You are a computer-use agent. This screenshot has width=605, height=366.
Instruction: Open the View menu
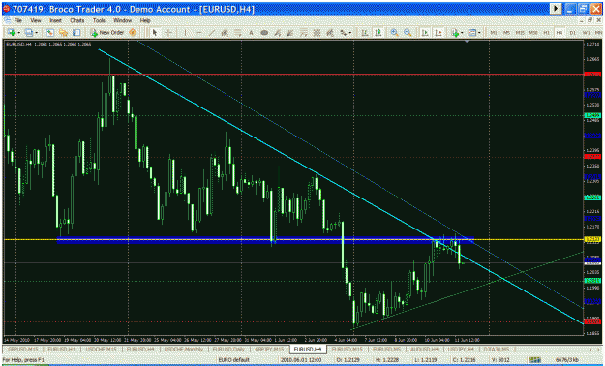(x=36, y=20)
